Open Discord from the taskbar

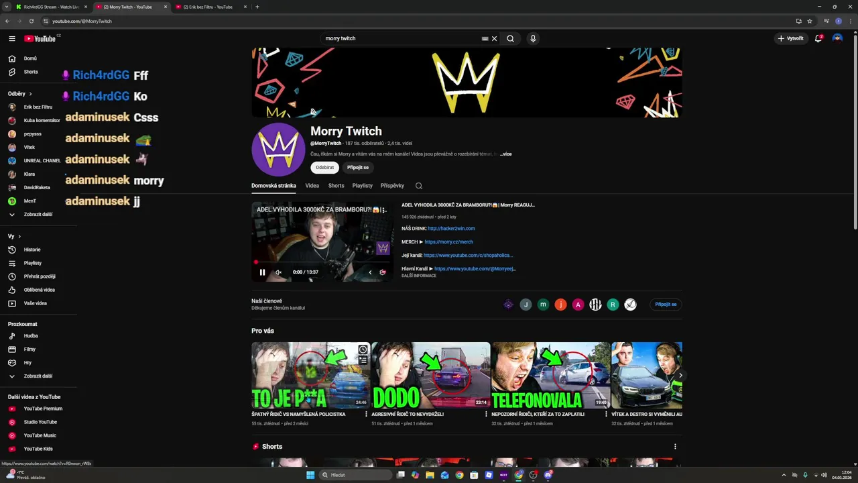click(548, 475)
